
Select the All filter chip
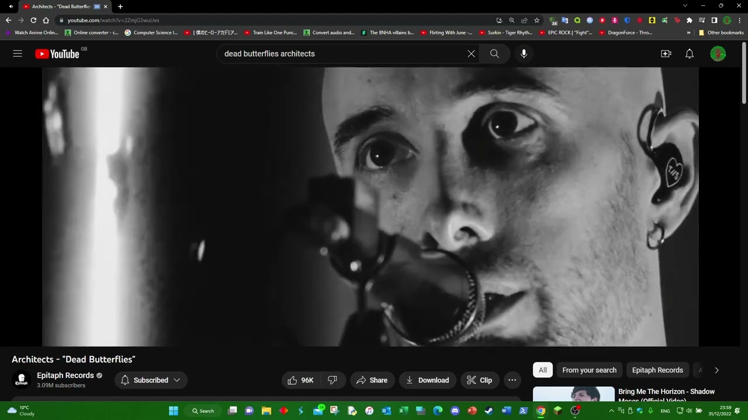coord(543,370)
